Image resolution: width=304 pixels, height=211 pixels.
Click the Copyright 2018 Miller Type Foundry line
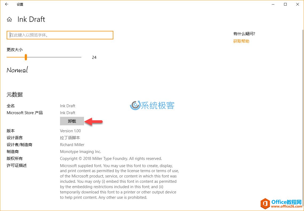pyautogui.click(x=111, y=159)
